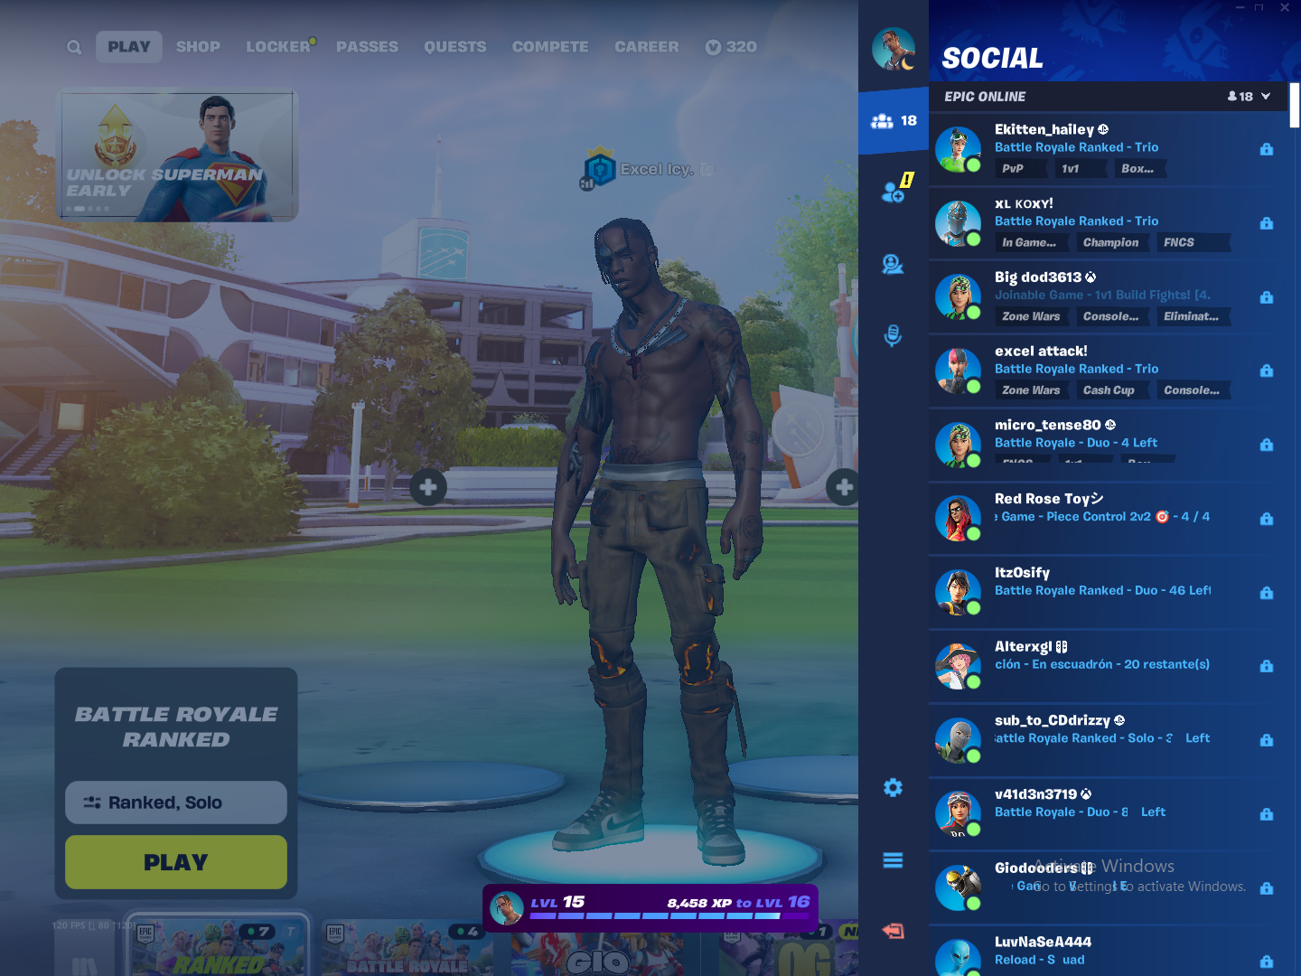Select the friends list icon showing 18
The image size is (1301, 976).
pos(894,121)
